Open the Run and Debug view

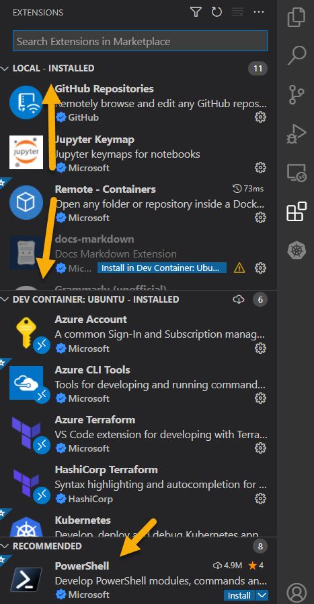[x=297, y=133]
